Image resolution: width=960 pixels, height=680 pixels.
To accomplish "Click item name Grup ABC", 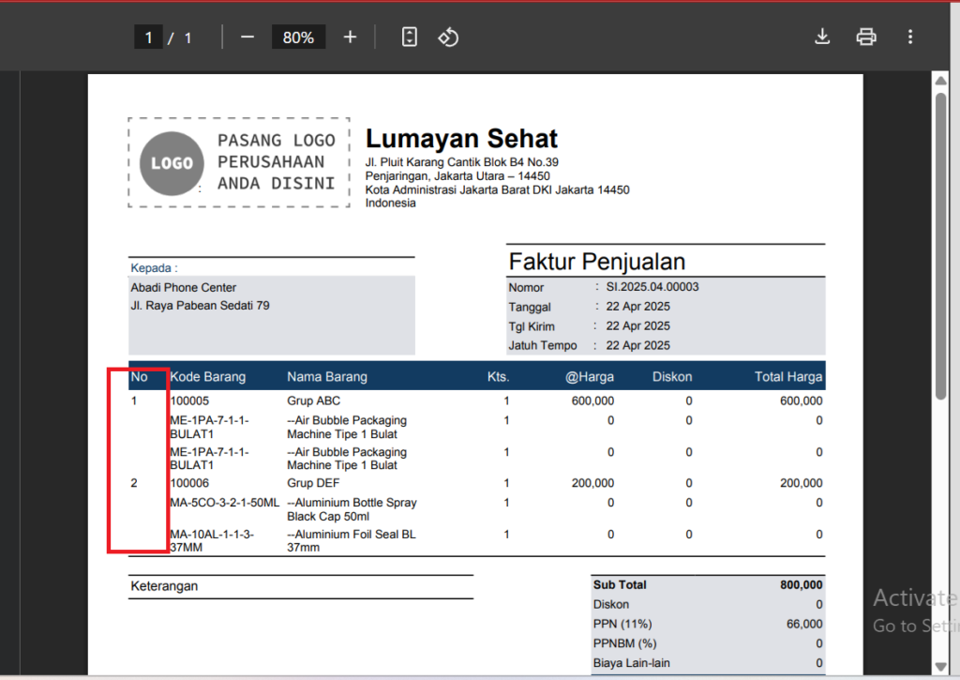I will [x=313, y=400].
